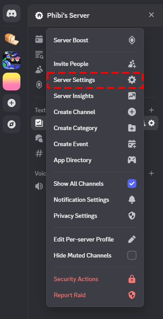
Task: Open Edit Per-server Profile
Action: pos(95,239)
